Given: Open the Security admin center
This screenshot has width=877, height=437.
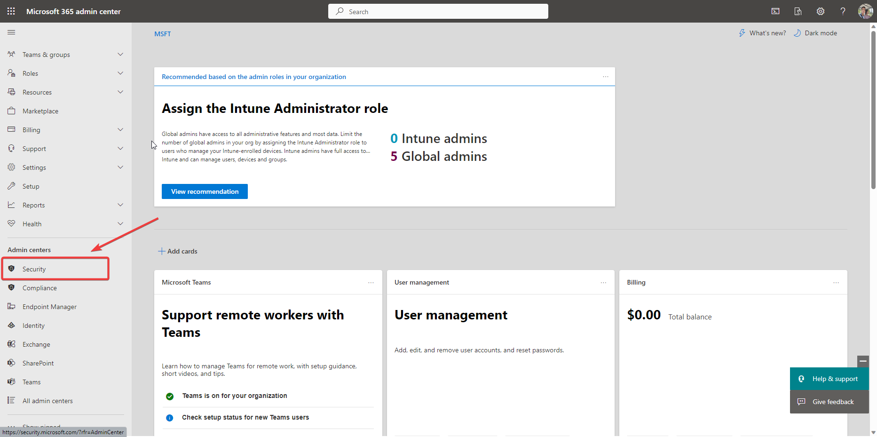Looking at the screenshot, I should pyautogui.click(x=34, y=269).
